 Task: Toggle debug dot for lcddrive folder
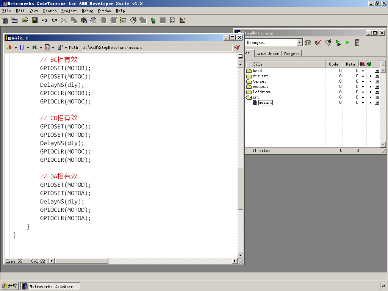pyautogui.click(x=371, y=92)
